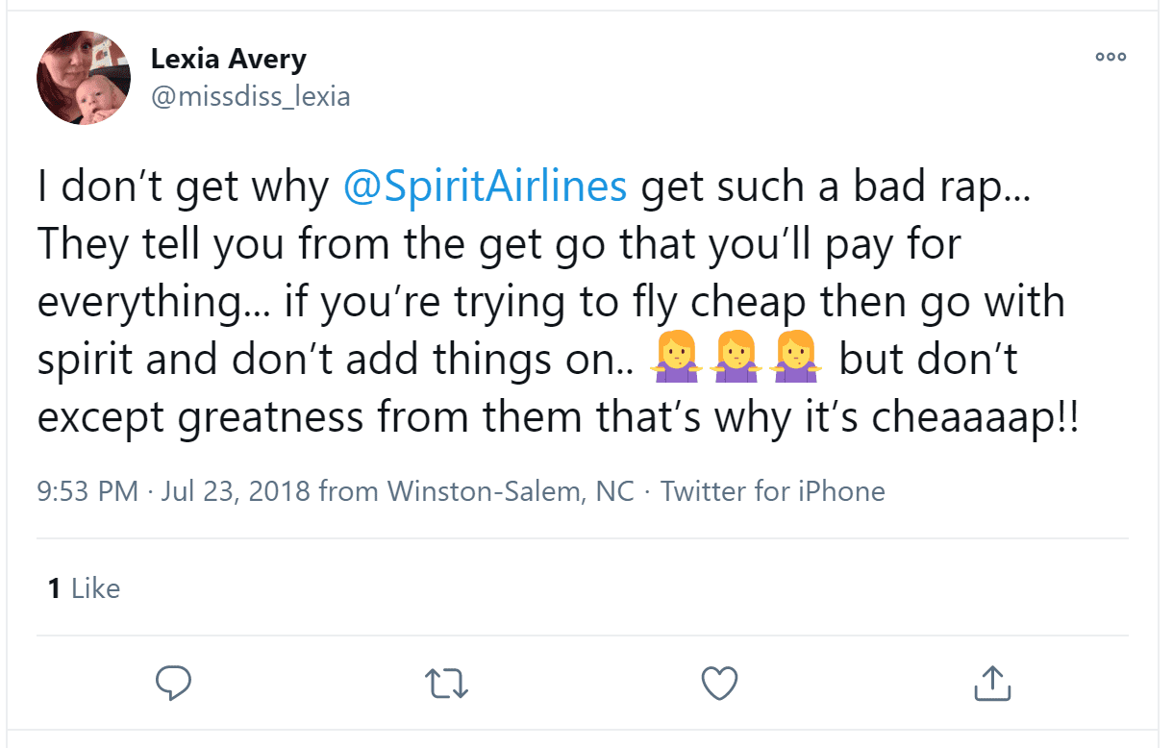
Task: Open the three-dot more options menu
Action: pos(1111,58)
